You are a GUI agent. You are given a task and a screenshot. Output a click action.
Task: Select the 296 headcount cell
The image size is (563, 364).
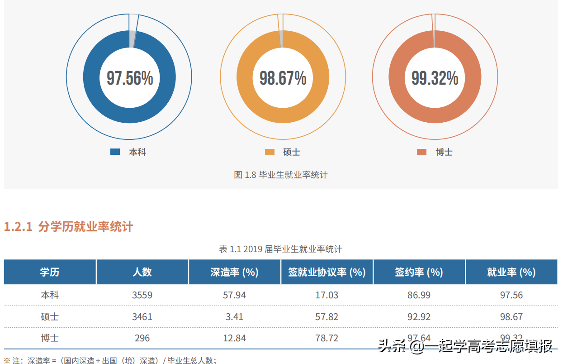(142, 338)
